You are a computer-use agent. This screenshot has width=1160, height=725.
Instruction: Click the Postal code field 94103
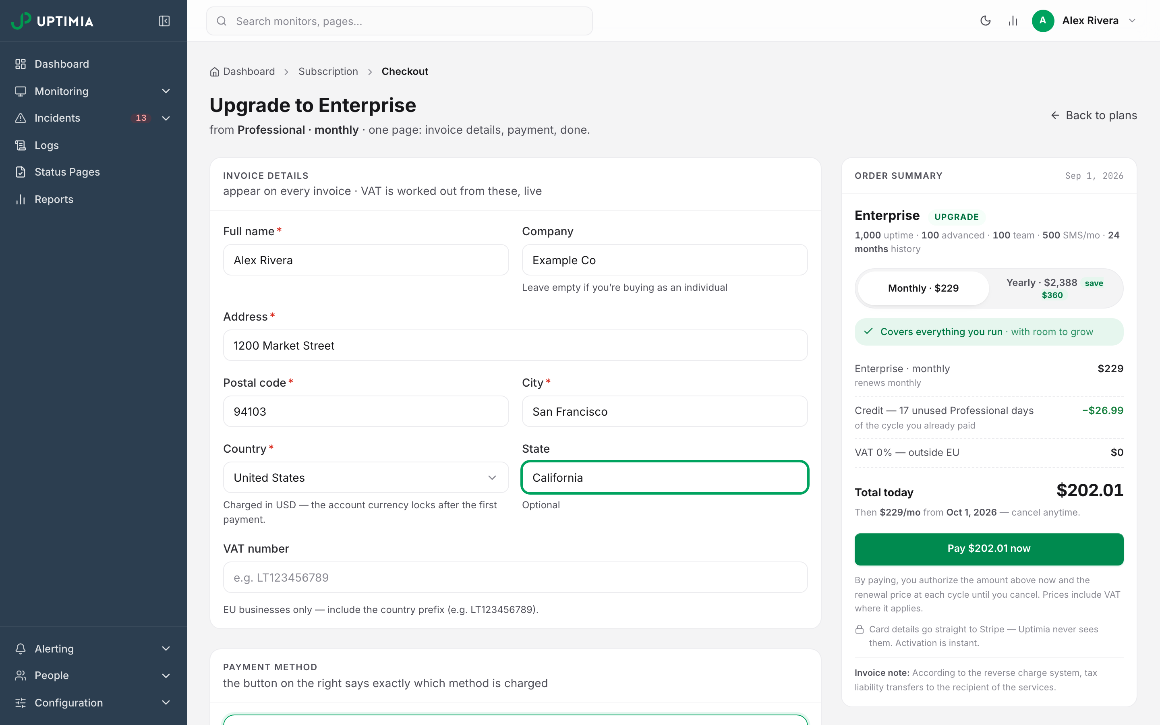pyautogui.click(x=366, y=411)
